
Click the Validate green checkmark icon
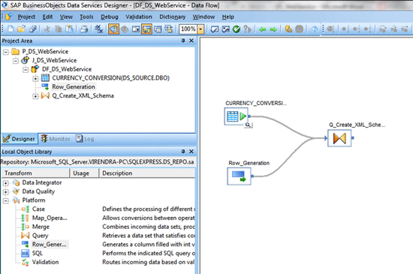click(237, 29)
